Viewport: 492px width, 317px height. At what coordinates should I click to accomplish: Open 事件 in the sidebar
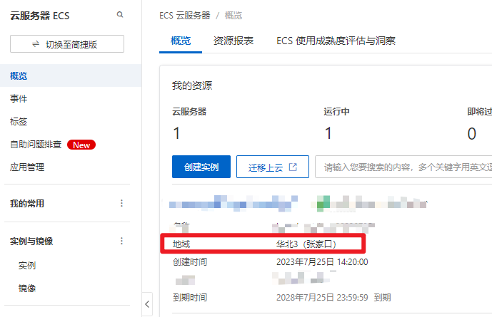pyautogui.click(x=19, y=98)
